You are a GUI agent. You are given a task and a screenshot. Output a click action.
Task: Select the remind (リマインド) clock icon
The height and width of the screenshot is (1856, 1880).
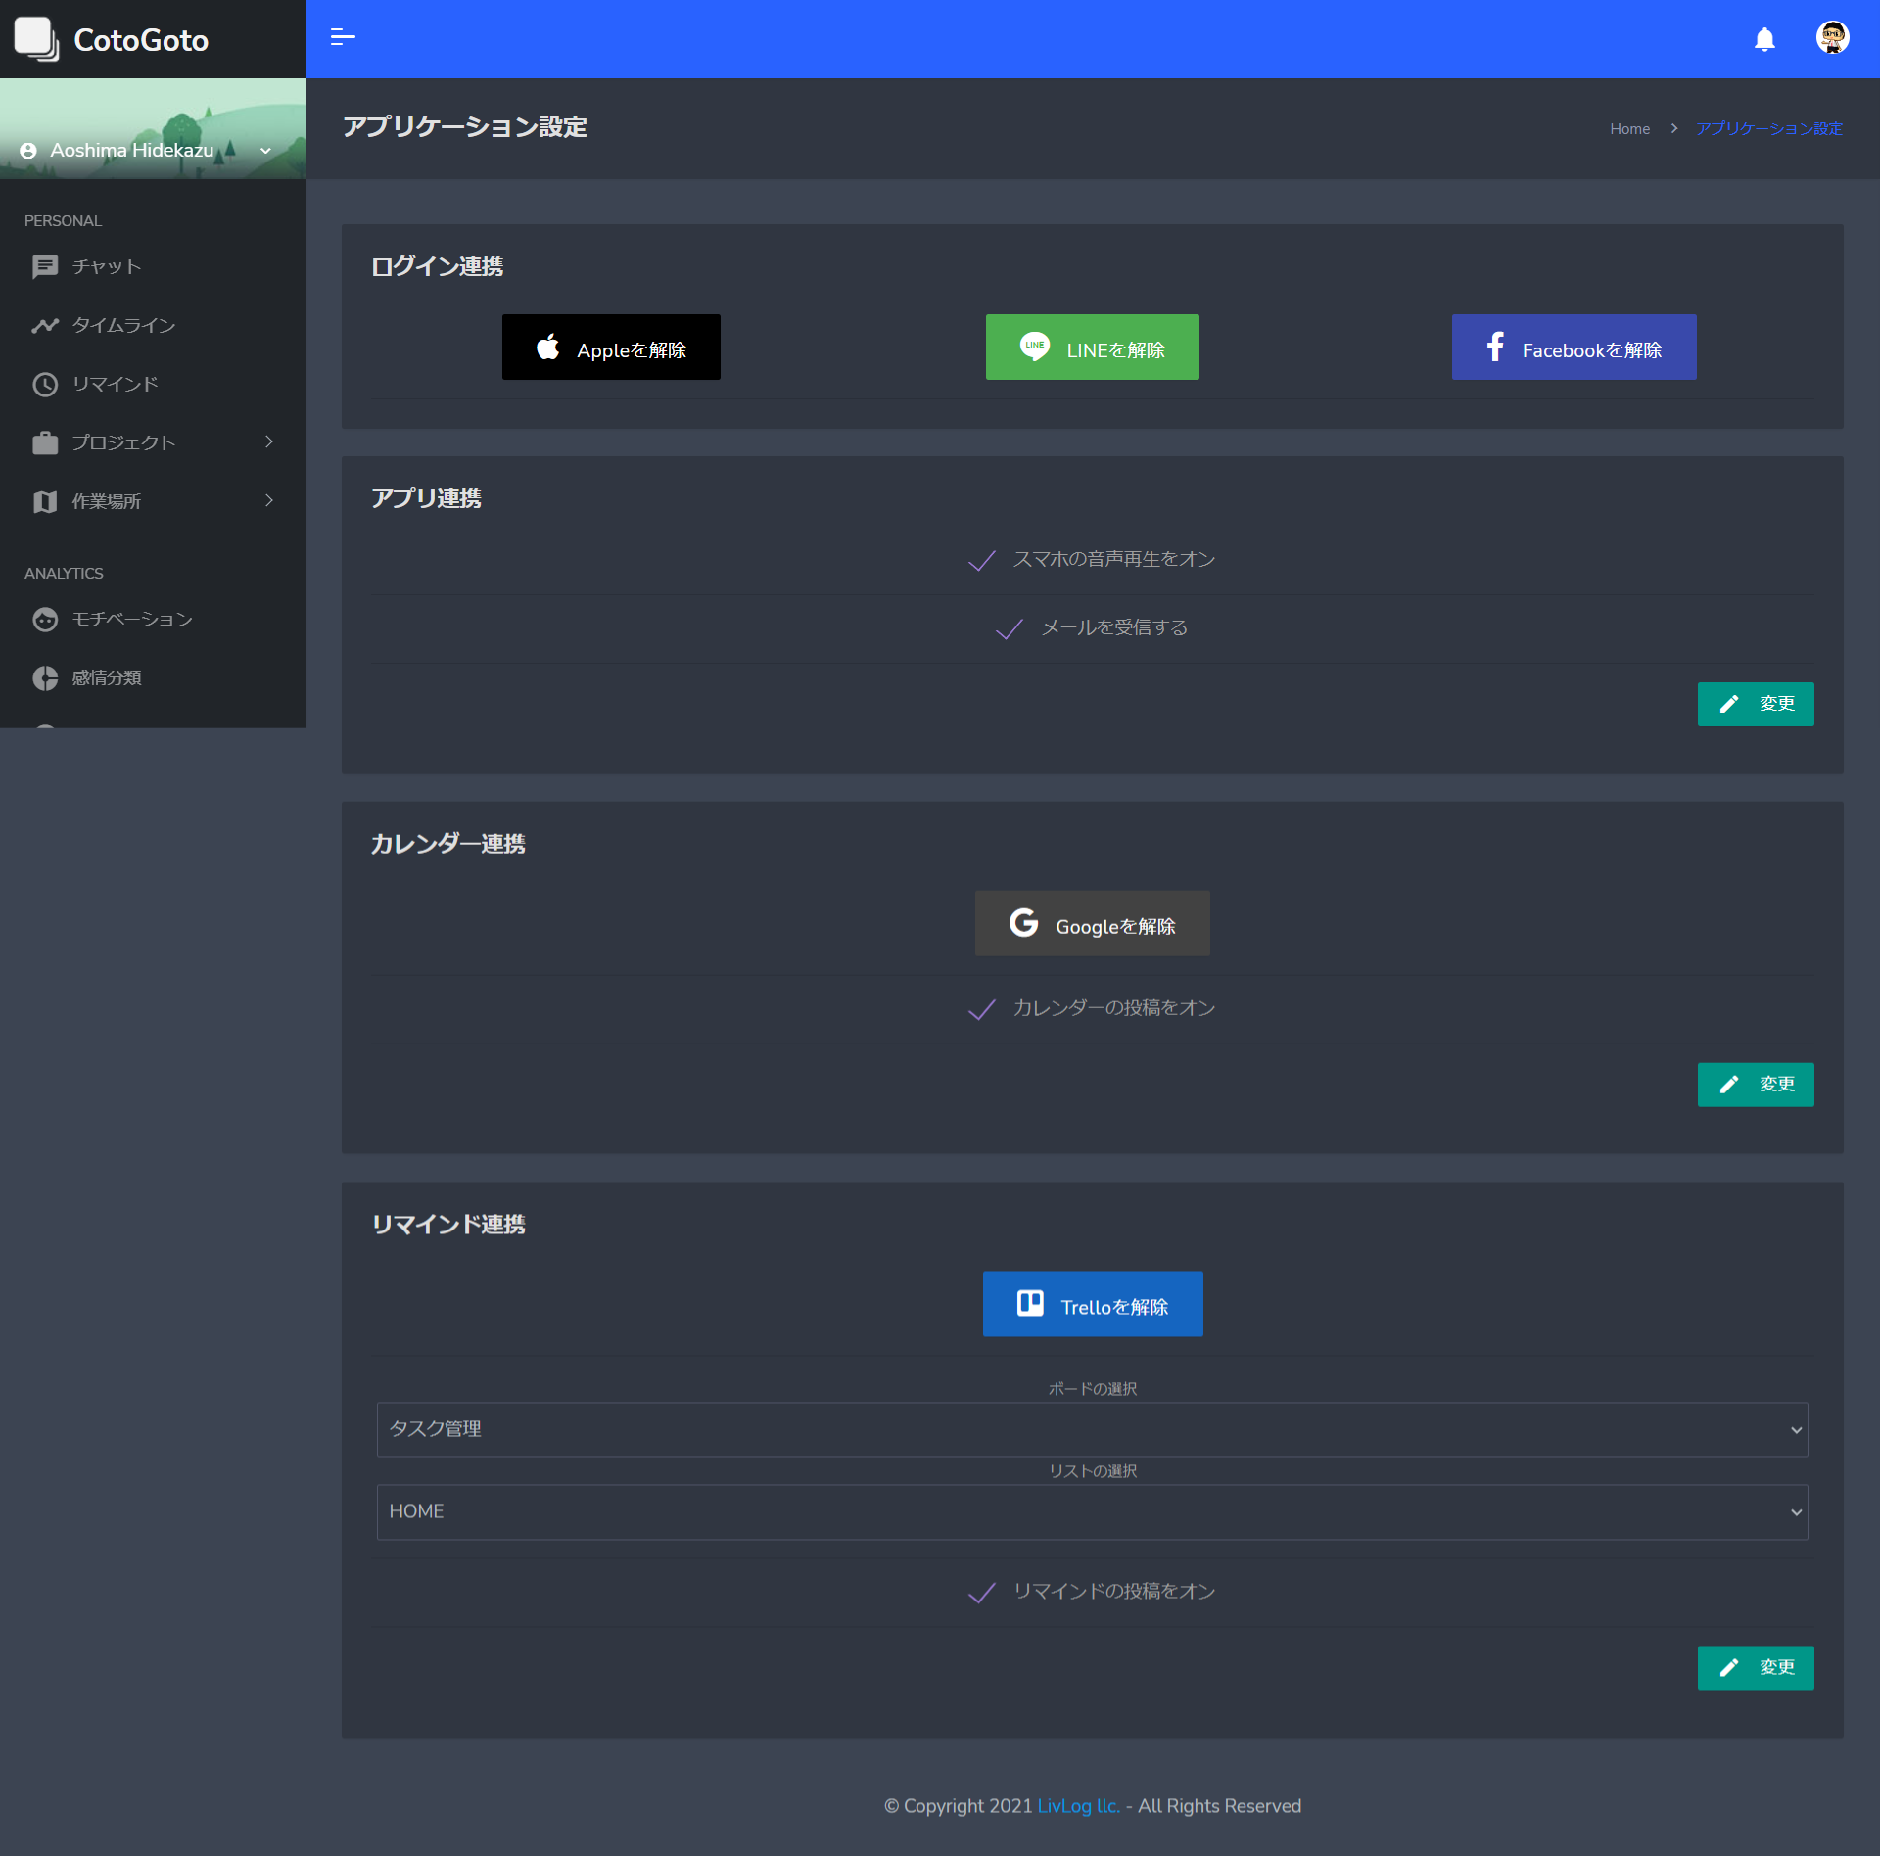tap(45, 384)
